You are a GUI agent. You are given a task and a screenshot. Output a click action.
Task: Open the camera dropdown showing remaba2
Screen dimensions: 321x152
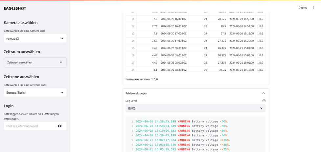(35, 38)
